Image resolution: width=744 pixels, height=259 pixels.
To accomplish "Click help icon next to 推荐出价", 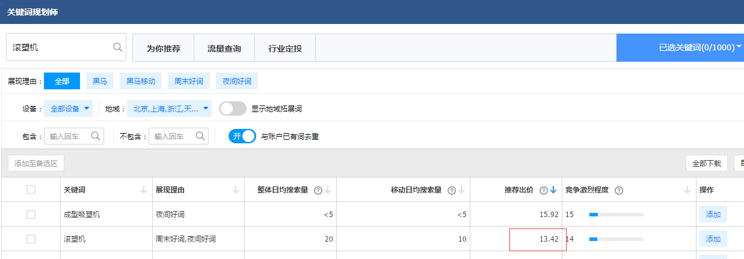I will pos(544,191).
